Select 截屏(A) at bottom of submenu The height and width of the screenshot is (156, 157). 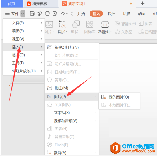click(72, 153)
